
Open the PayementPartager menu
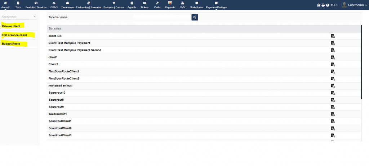click(x=216, y=5)
